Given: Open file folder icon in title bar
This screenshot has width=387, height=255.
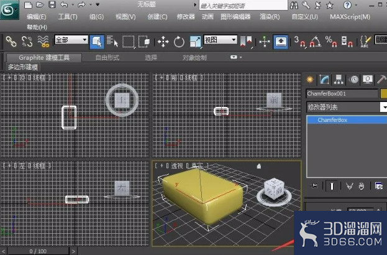Looking at the screenshot, I should click(40, 5).
